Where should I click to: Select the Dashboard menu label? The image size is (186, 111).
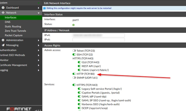click(x=12, y=8)
